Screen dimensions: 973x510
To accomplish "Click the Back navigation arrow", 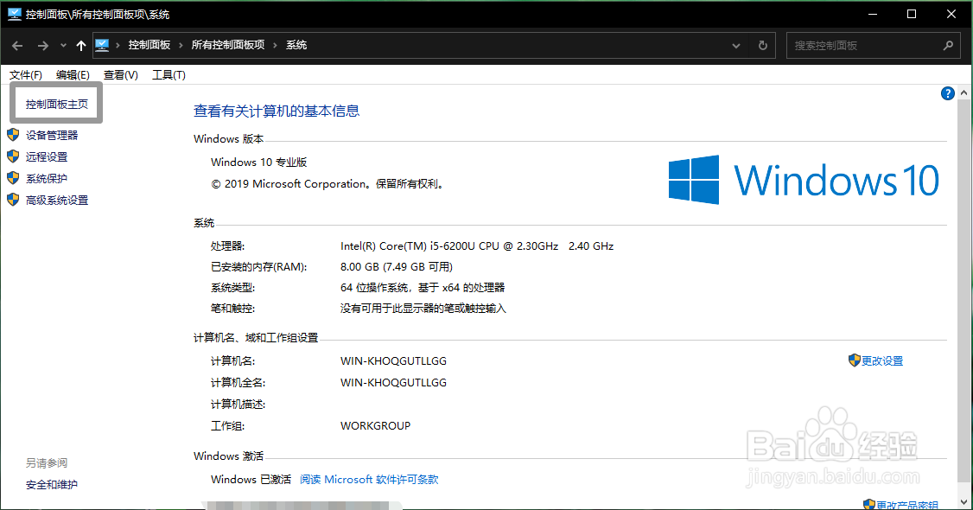I will (x=17, y=45).
